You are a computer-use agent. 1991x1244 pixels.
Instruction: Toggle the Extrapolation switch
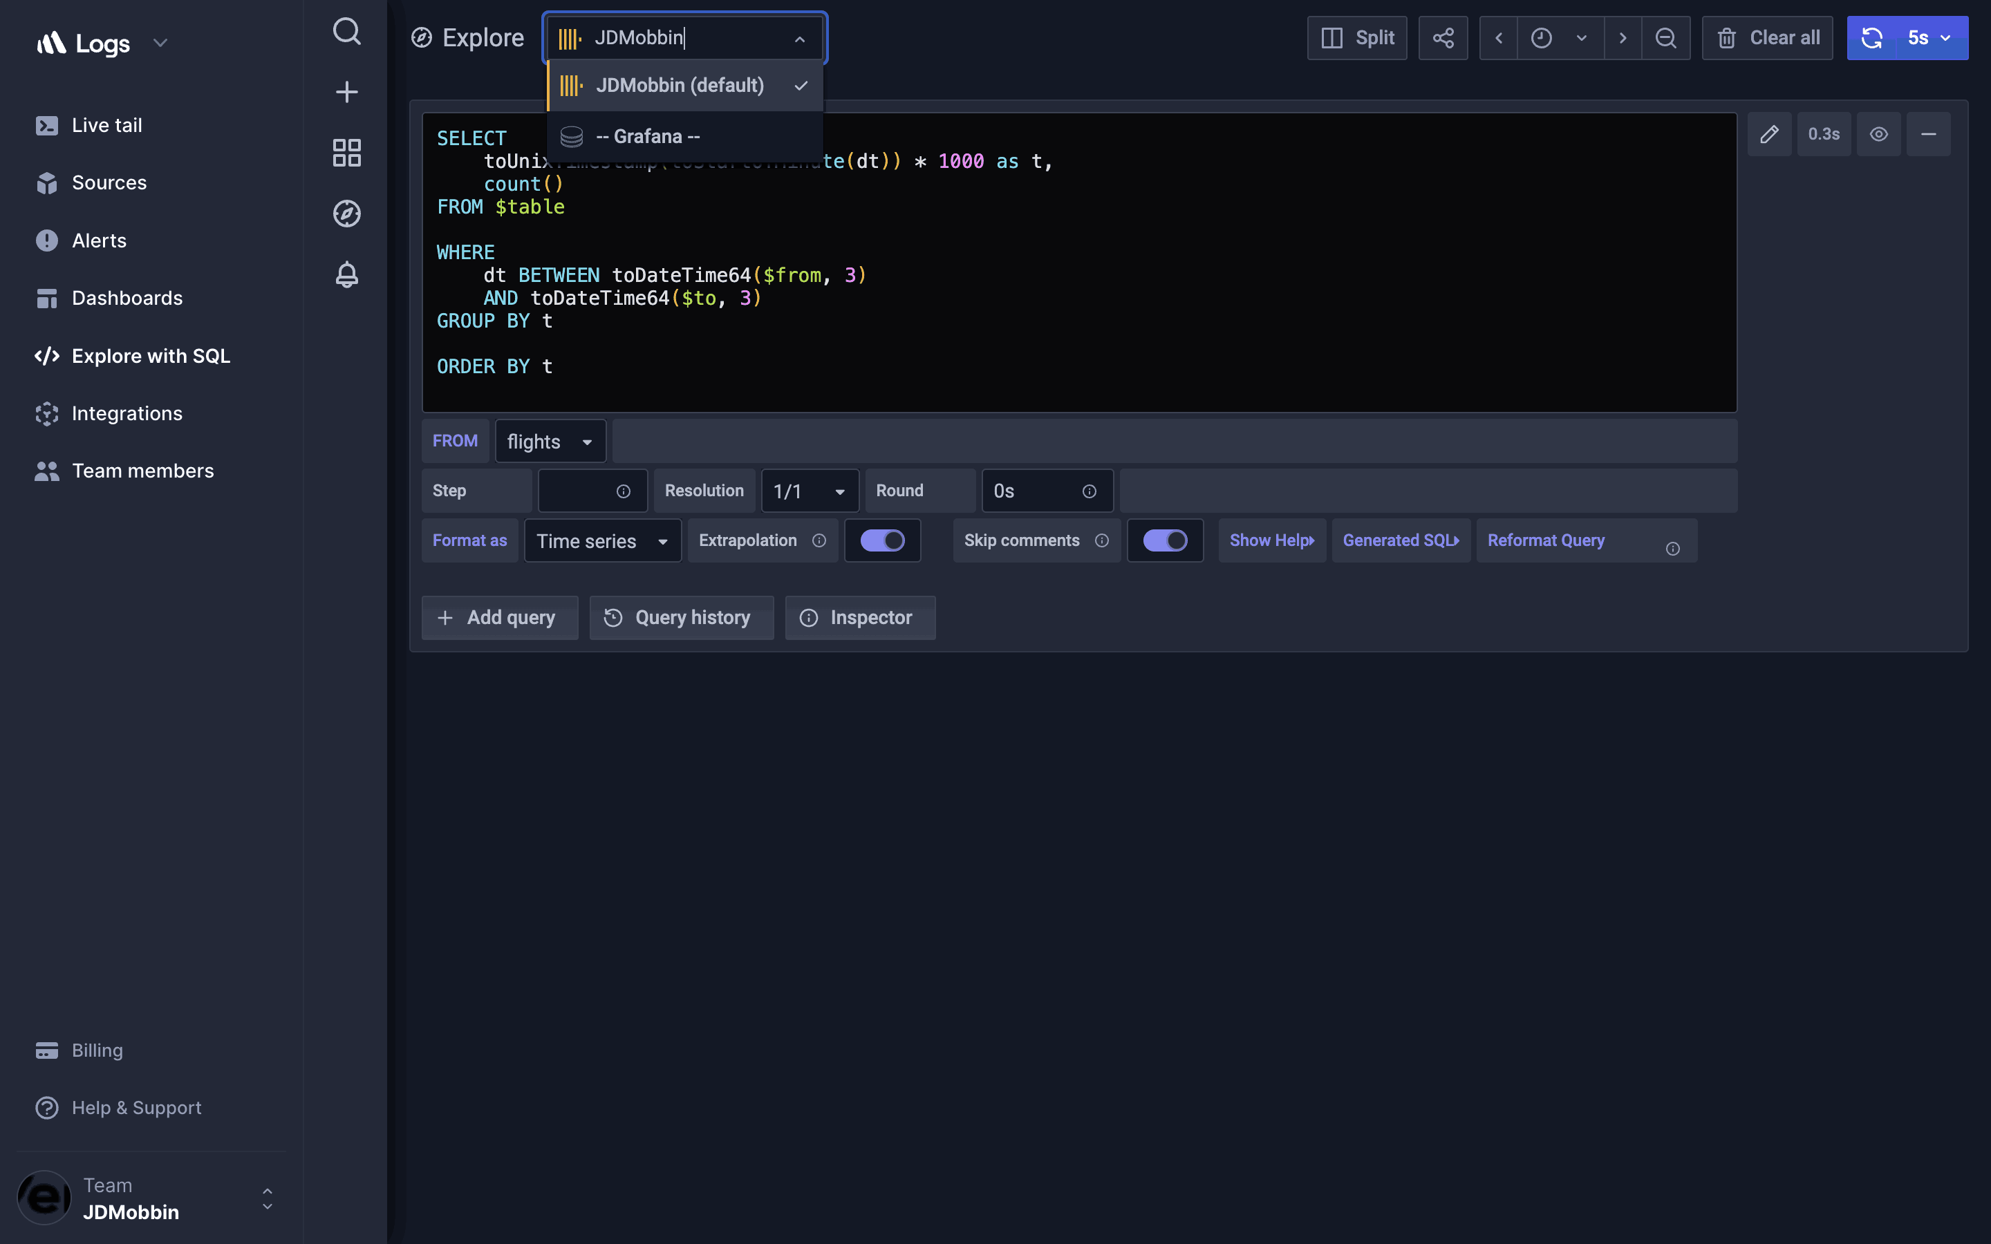coord(882,540)
